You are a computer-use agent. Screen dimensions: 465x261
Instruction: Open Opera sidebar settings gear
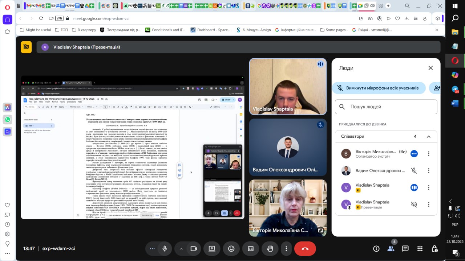pos(7,234)
